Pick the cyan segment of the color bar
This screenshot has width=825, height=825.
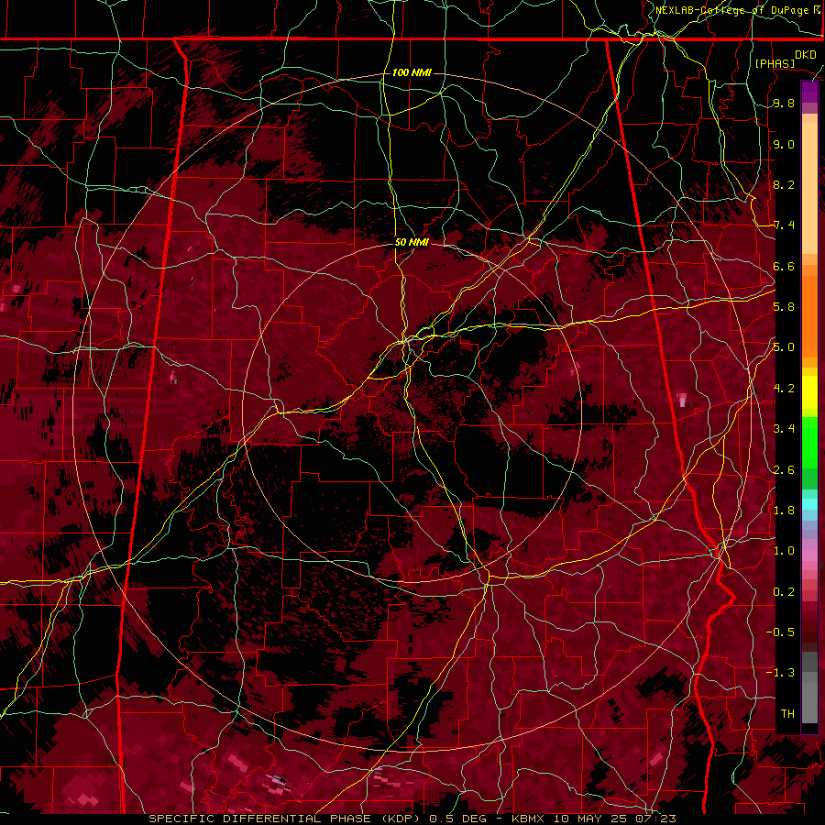point(809,504)
